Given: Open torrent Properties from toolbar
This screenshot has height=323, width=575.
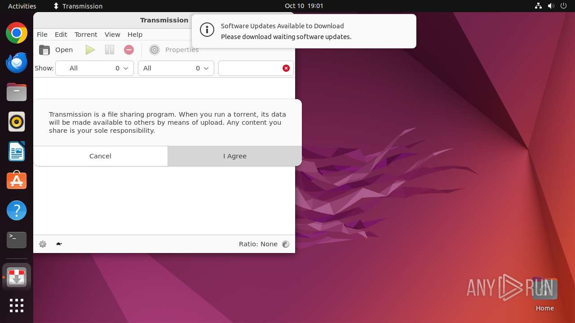Looking at the screenshot, I should click(x=174, y=50).
